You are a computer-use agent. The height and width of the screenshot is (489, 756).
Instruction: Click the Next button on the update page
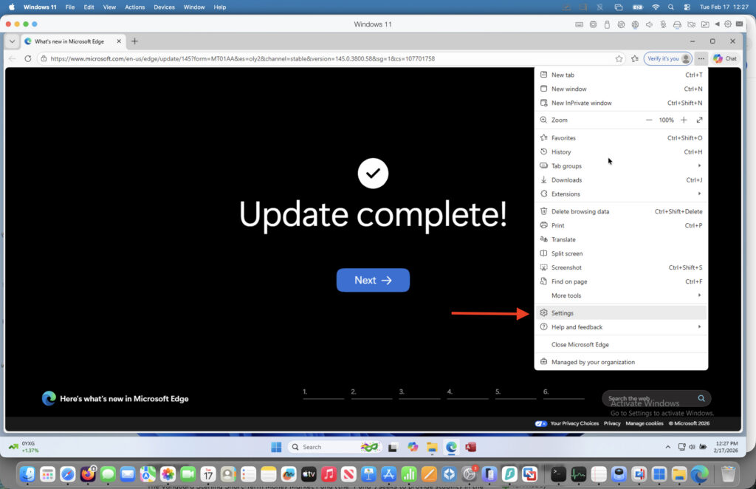(x=373, y=280)
